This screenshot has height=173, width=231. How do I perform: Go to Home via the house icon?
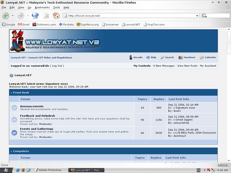point(56,15)
